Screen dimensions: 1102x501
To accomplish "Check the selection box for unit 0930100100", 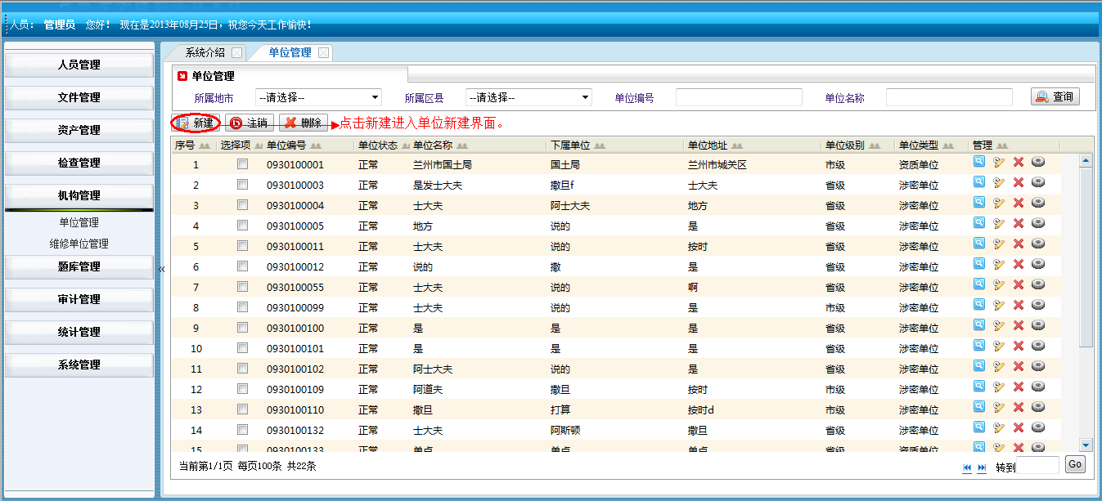I will coord(242,328).
